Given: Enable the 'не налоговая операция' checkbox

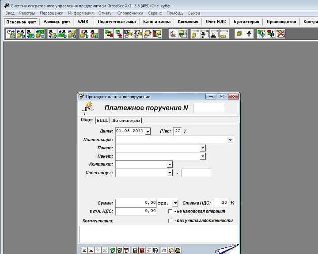Looking at the screenshot, I should (x=170, y=211).
